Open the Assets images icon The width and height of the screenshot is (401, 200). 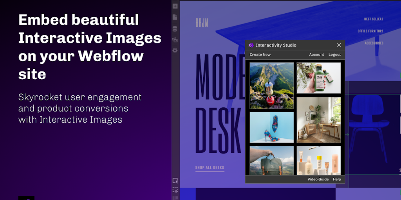tap(175, 39)
